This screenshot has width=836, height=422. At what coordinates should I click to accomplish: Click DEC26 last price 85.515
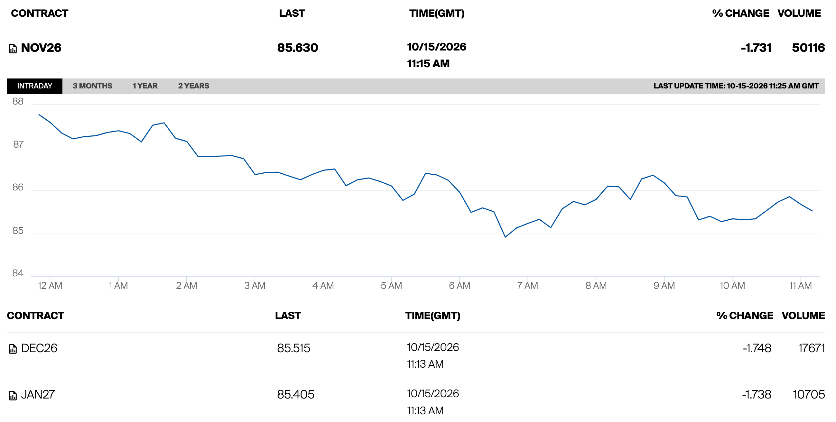[294, 348]
